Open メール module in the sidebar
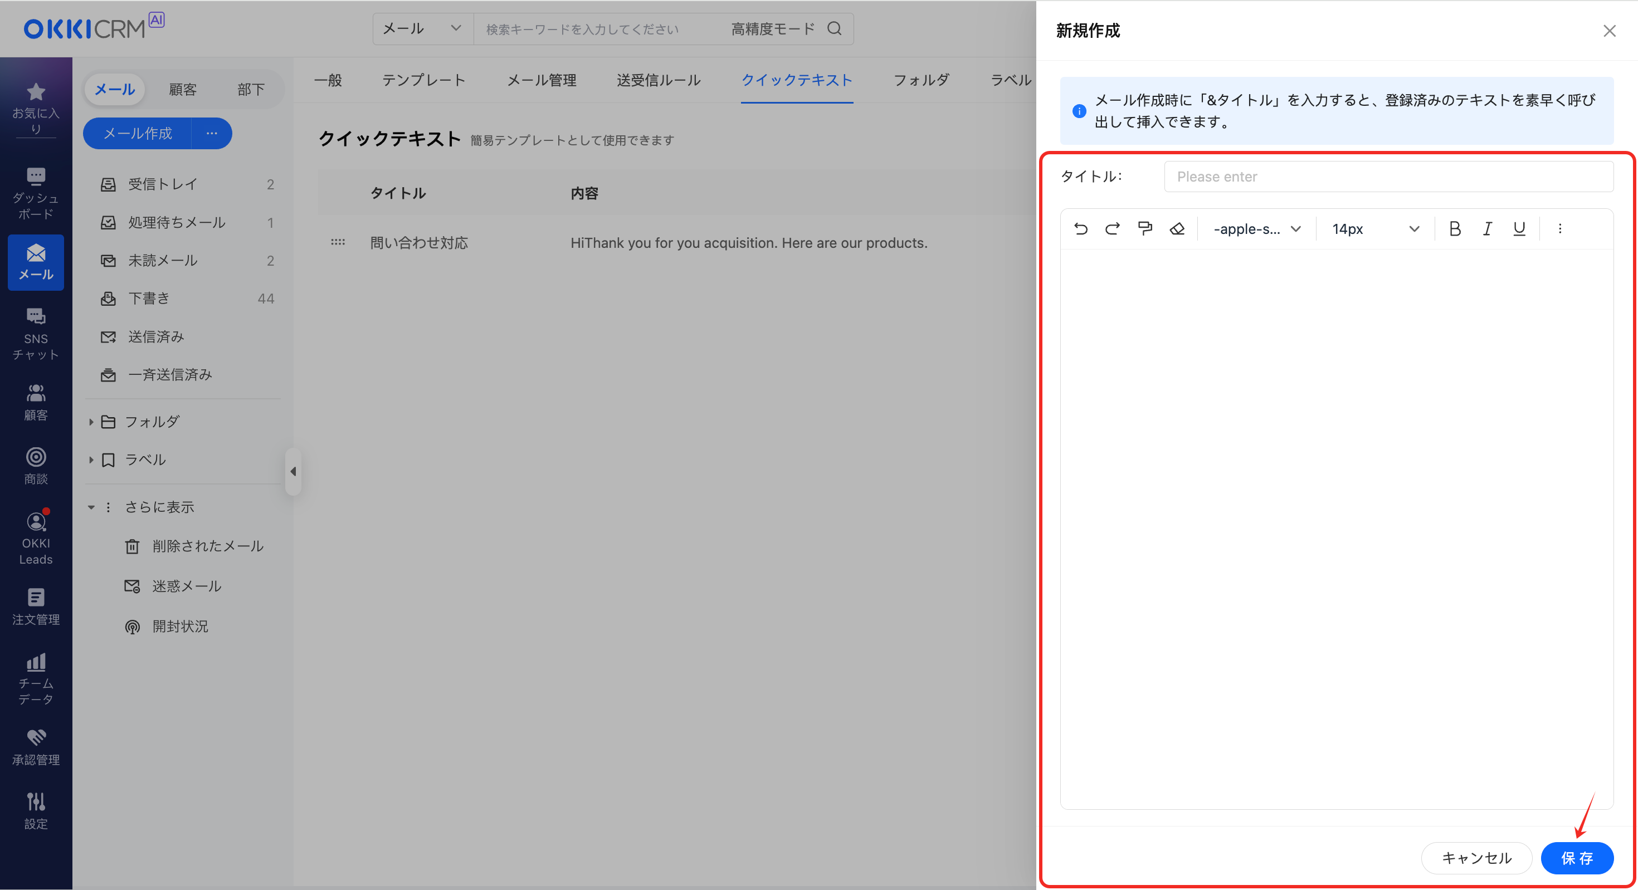1638x890 pixels. (36, 262)
